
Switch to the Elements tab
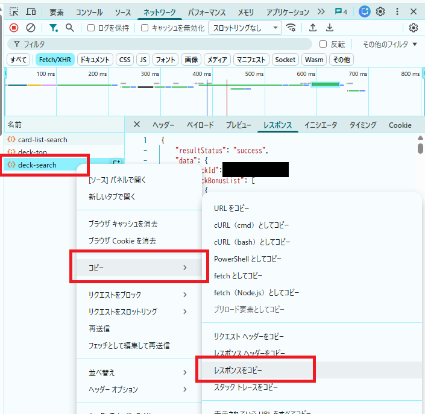57,12
